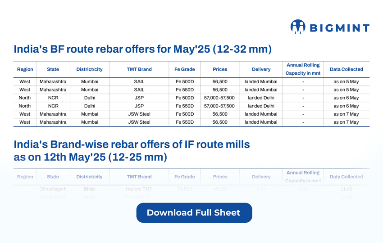383x243 pixels.
Task: Select Data Collected header in BF route table
Action: coord(346,69)
